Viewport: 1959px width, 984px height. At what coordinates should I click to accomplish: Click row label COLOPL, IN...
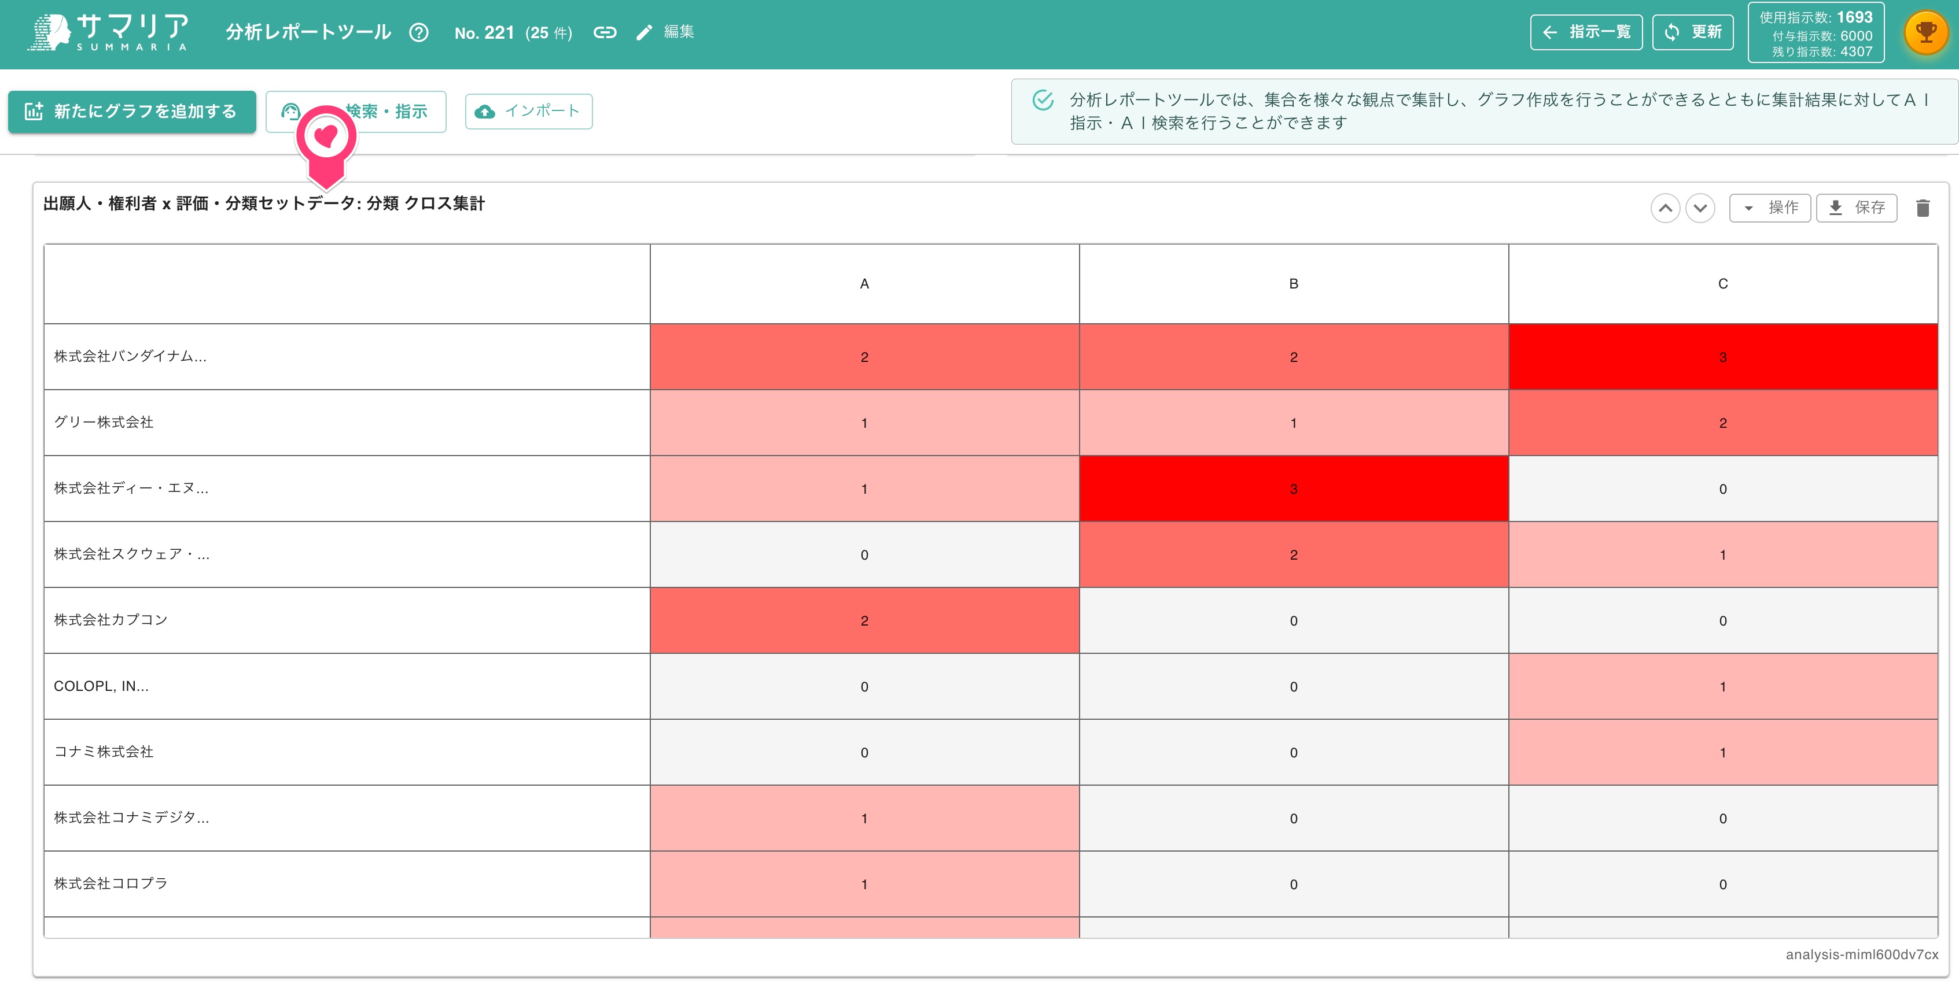[x=101, y=686]
